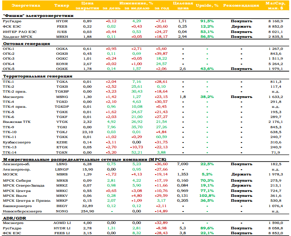Screen dimensions: 291x236
Task: Click the -36,60 yearly change value
Action: pyautogui.click(x=161, y=164)
